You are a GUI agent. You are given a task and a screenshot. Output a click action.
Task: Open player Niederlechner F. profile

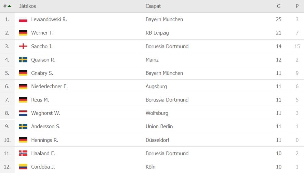[x=50, y=86]
